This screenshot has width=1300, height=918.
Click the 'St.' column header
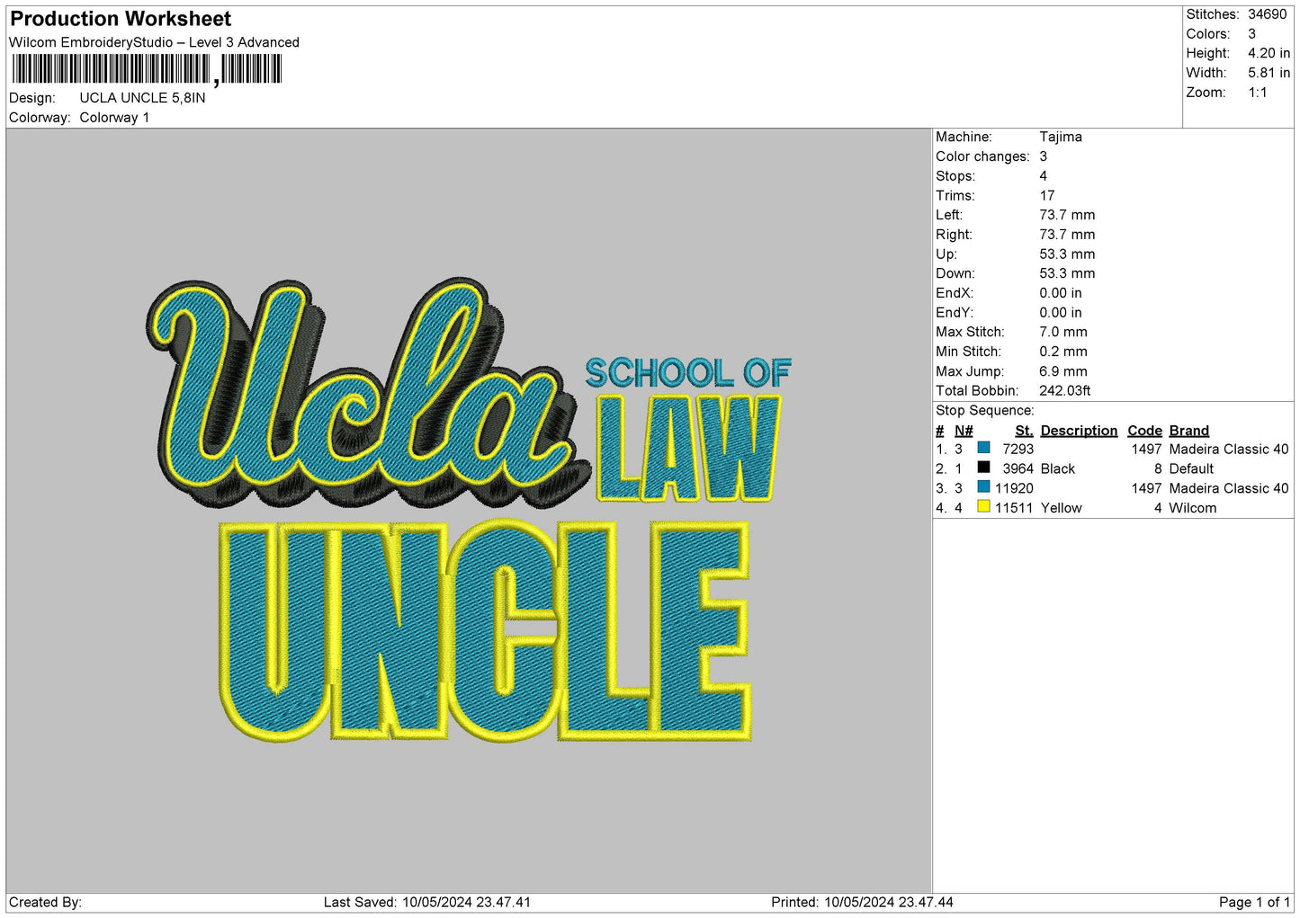point(1024,431)
